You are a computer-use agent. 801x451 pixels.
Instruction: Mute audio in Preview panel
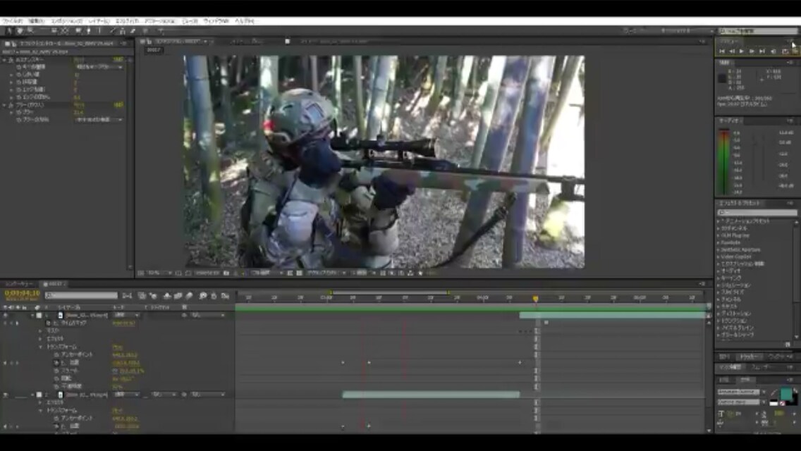pos(774,51)
